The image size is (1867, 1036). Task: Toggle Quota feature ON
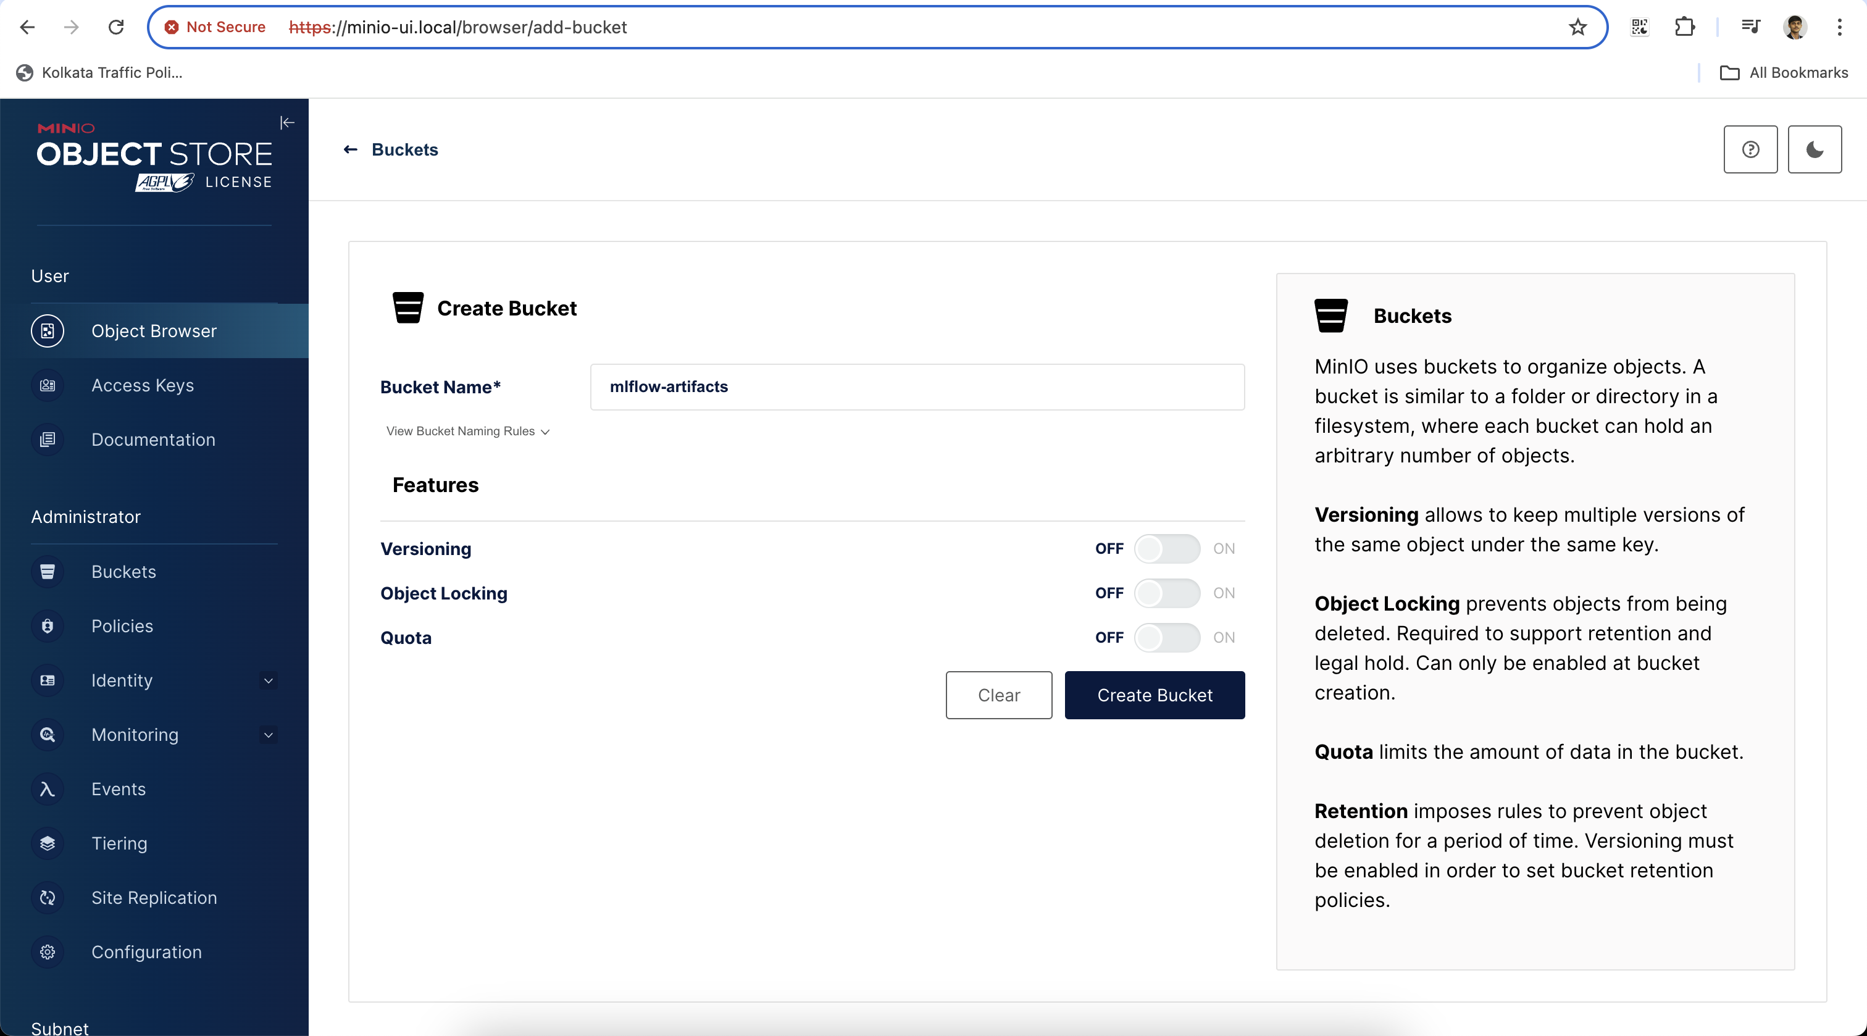[1166, 637]
